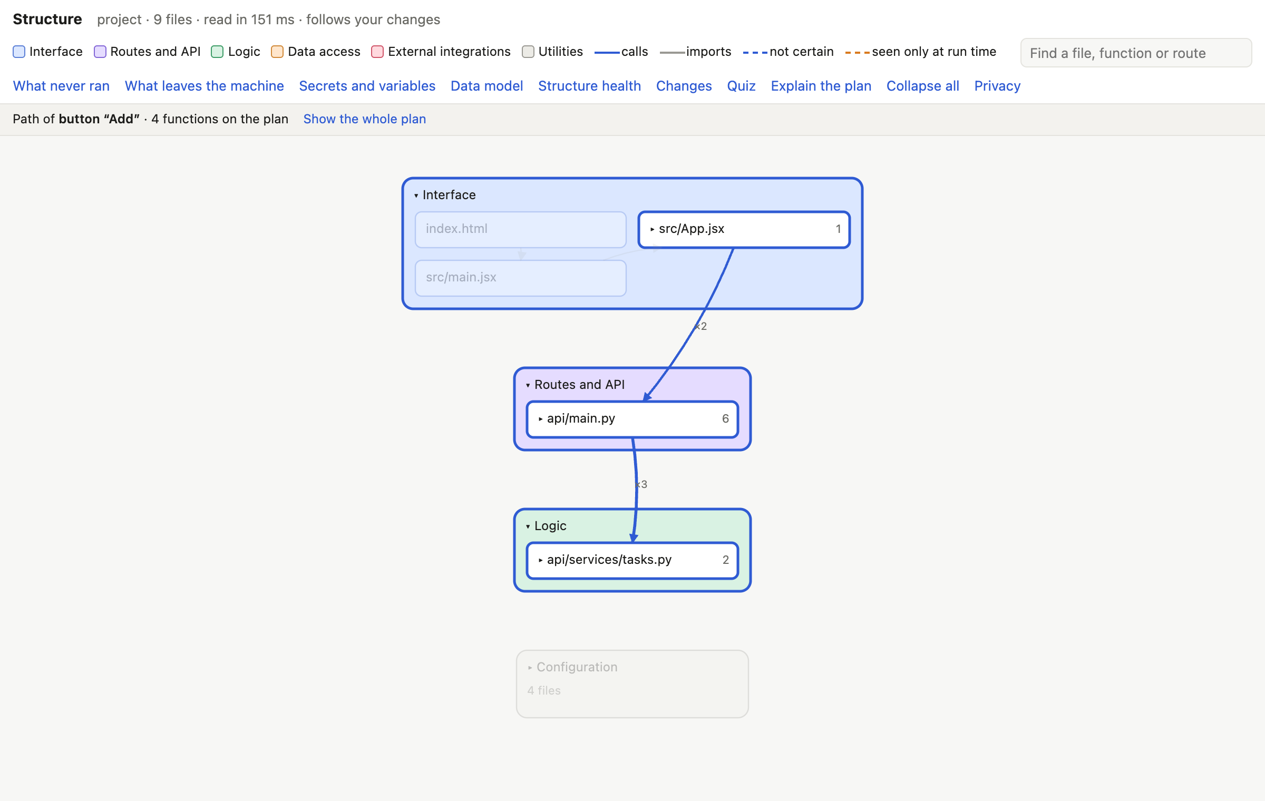Image resolution: width=1265 pixels, height=801 pixels.
Task: Select the src/main.jsx file node
Action: pos(521,278)
